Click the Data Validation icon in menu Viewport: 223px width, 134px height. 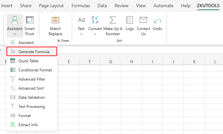click(x=13, y=97)
